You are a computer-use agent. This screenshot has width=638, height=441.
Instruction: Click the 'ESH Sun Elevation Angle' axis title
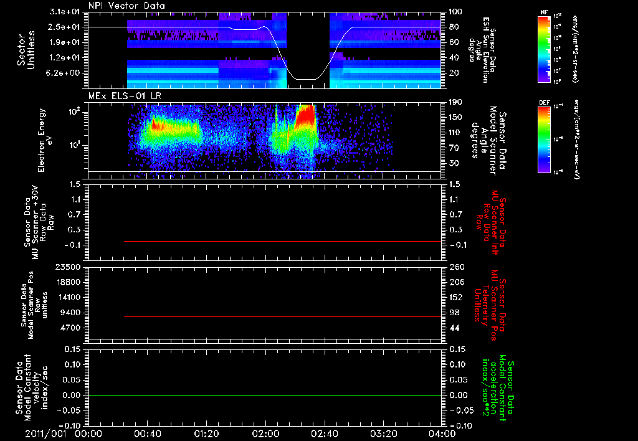[483, 50]
